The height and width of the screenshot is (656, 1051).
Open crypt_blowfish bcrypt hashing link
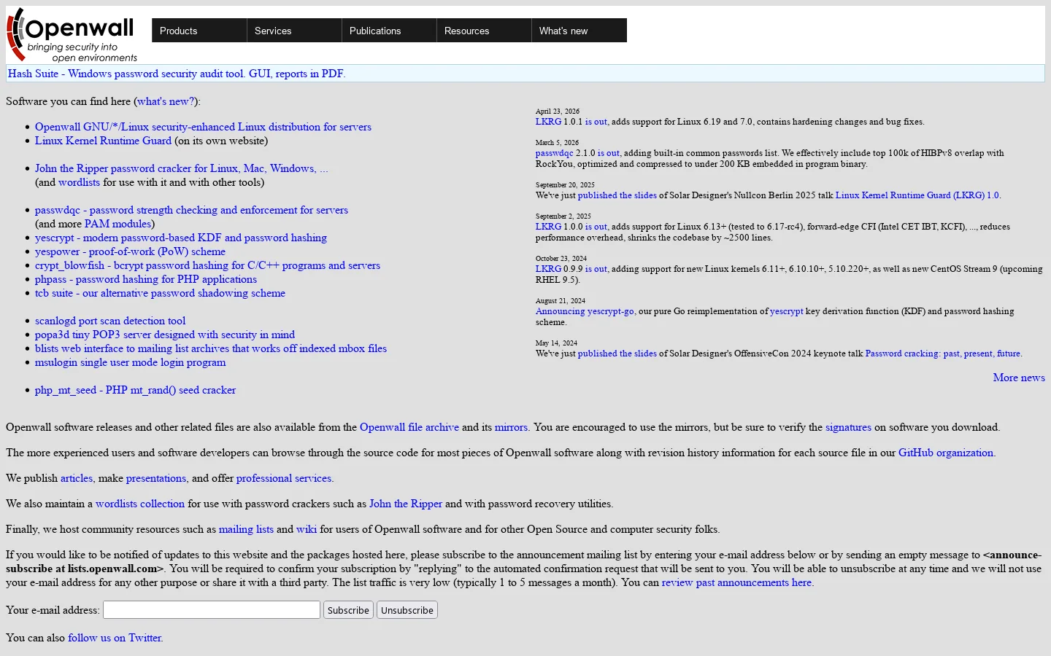(x=207, y=265)
